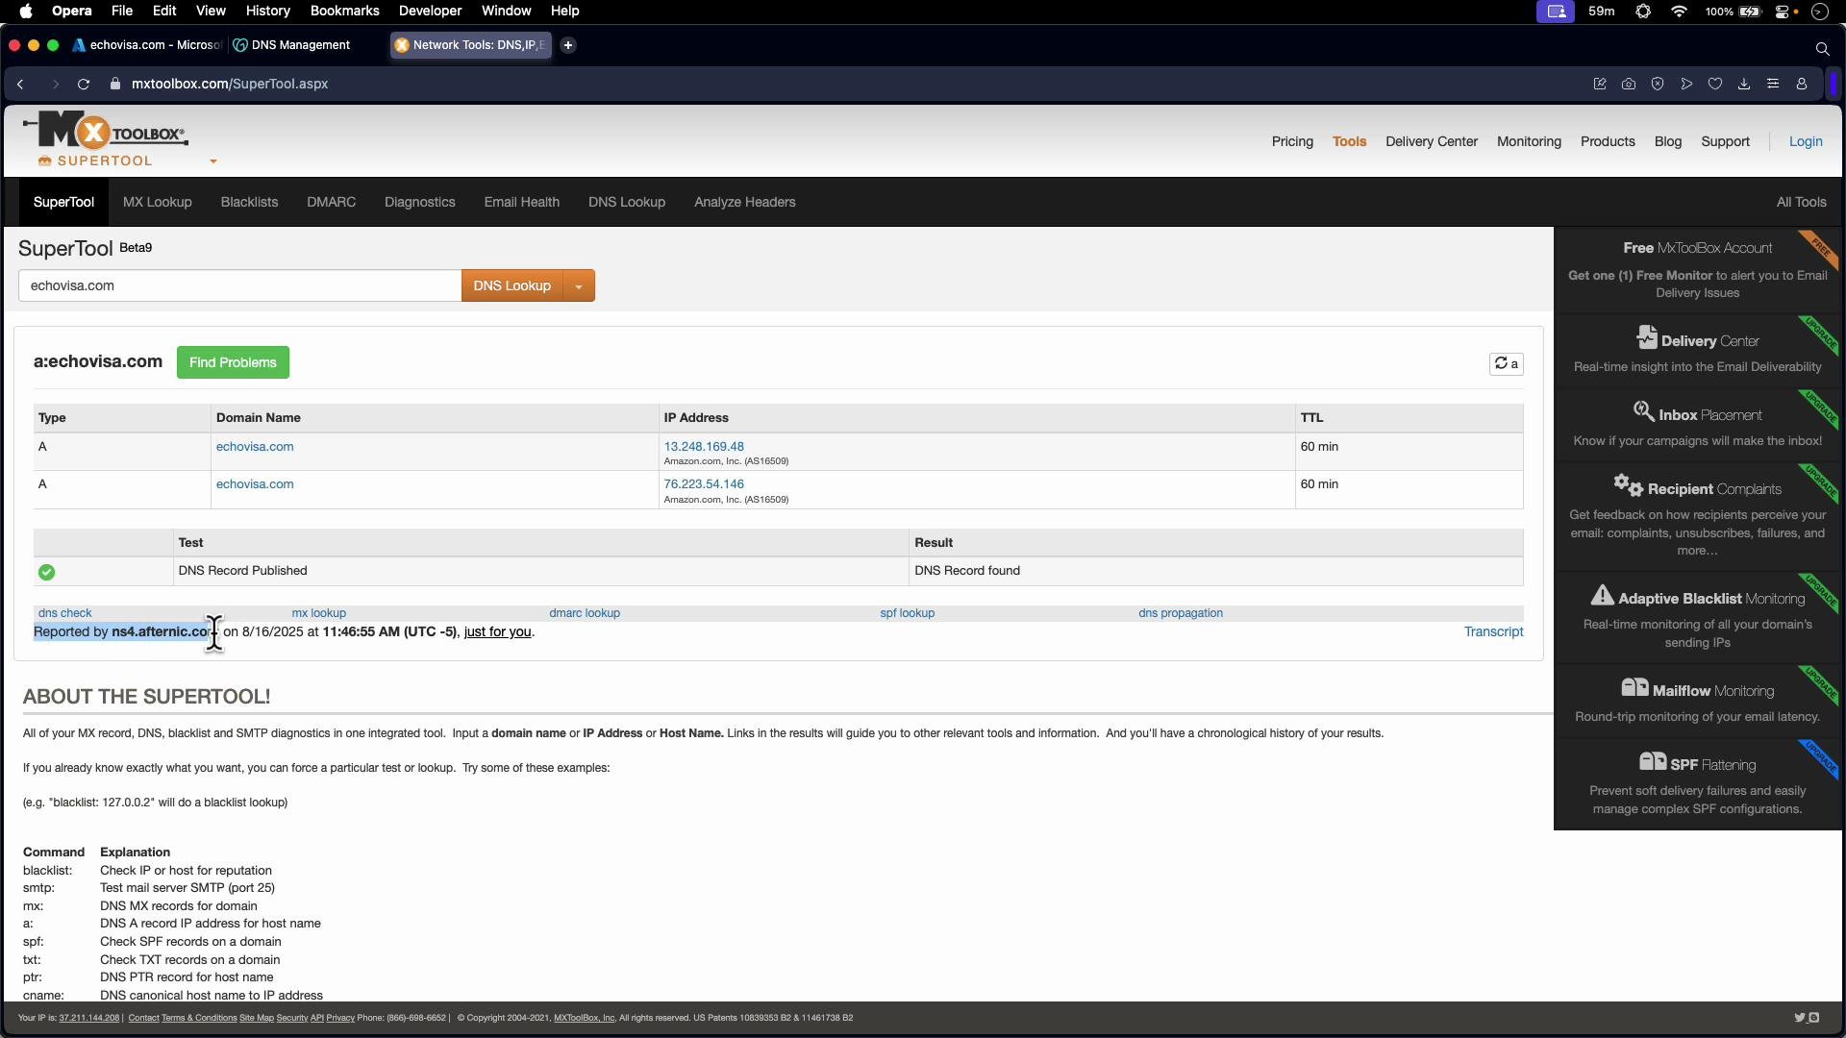Expand the SuperTool logo dropdown arrow
The image size is (1846, 1038).
coord(213,161)
